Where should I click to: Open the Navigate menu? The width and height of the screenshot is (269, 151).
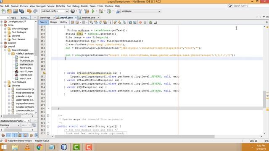[x=41, y=6]
